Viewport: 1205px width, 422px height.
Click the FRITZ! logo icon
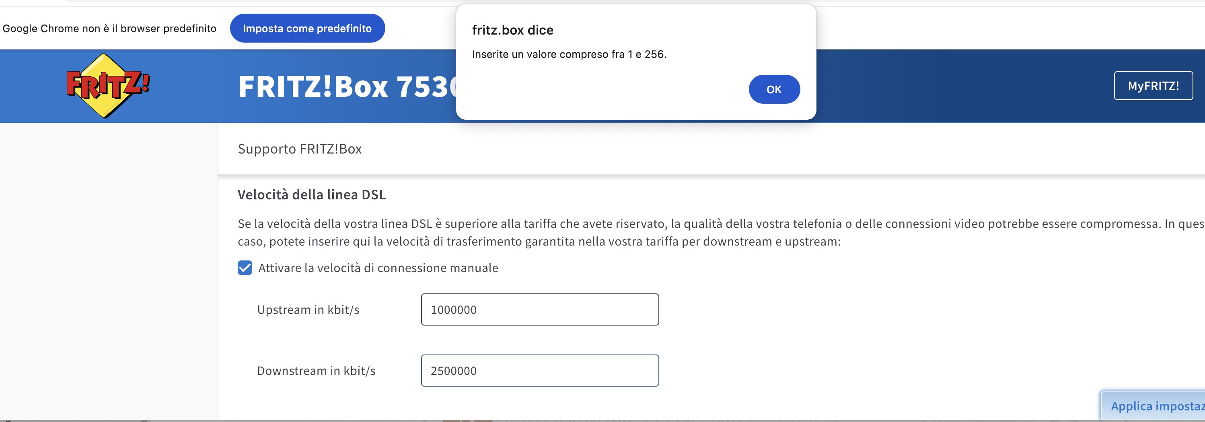[108, 86]
